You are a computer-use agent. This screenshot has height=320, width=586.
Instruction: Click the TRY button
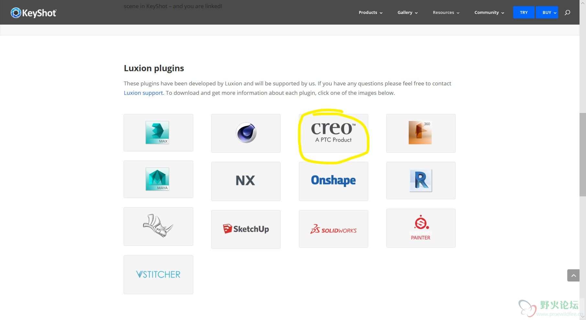(524, 12)
